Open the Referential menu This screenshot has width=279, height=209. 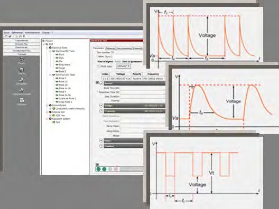(x=17, y=33)
